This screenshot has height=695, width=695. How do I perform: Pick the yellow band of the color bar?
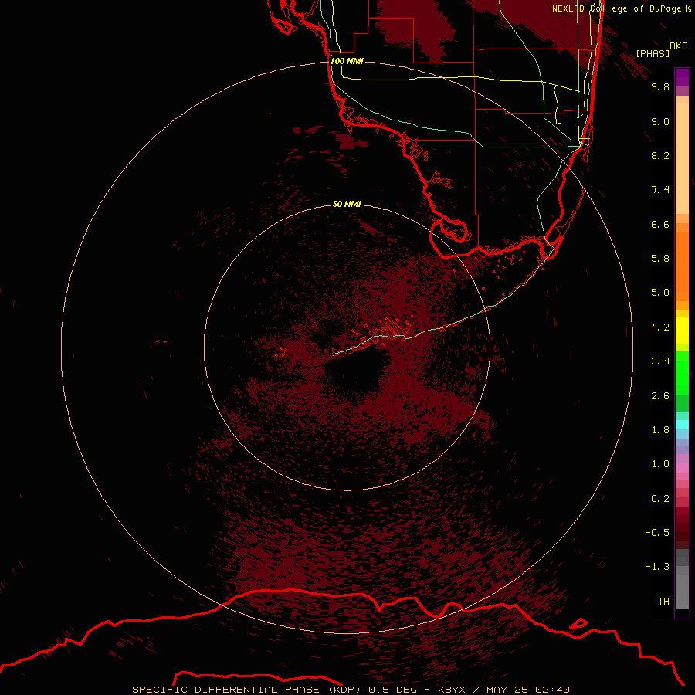(682, 331)
